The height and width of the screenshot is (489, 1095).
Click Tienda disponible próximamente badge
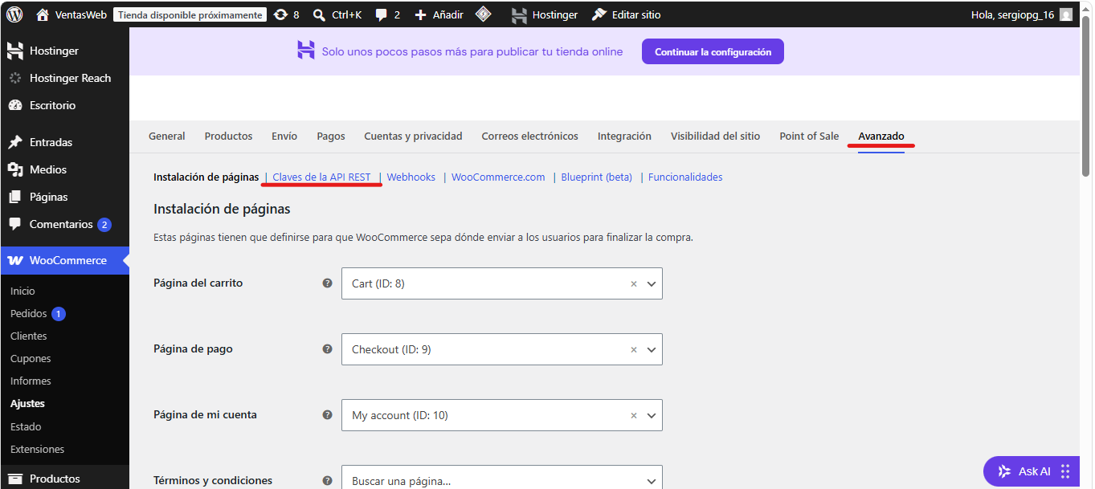pos(190,14)
